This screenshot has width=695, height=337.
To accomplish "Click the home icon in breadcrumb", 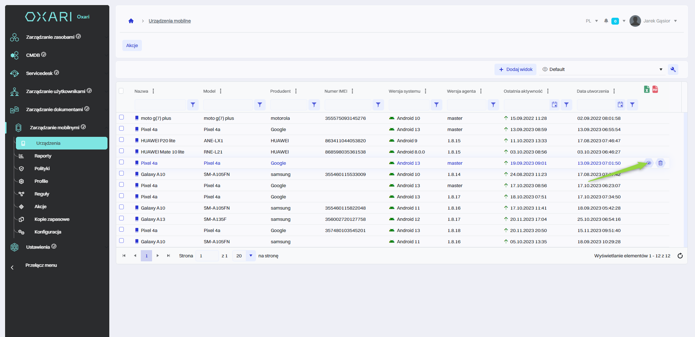I will point(131,21).
